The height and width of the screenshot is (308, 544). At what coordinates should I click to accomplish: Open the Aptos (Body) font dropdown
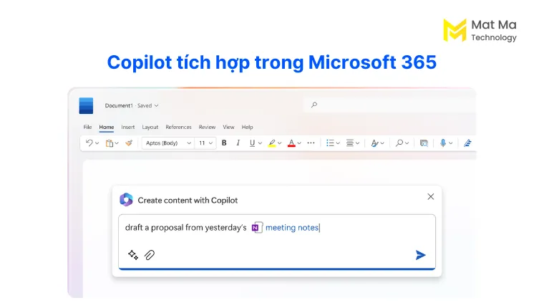168,143
